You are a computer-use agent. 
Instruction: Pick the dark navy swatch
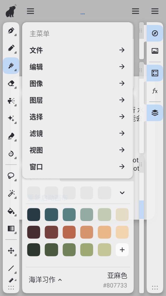[x=34, y=215]
